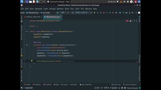This screenshot has height=90, width=161.
Task: Click the red error count indicator
Action: pos(128,21)
